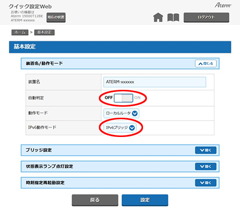Click the 自動判定 row label
Viewport: 240px width, 210px height.
(x=36, y=98)
